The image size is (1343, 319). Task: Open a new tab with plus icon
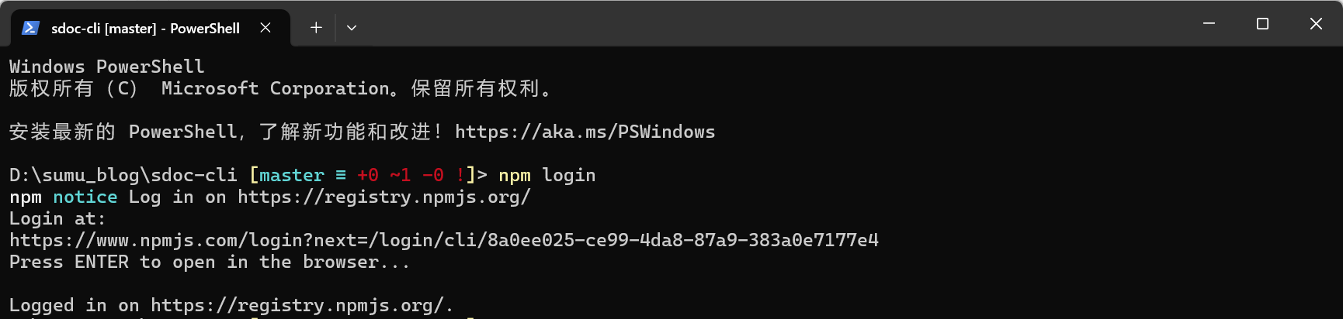tap(316, 28)
